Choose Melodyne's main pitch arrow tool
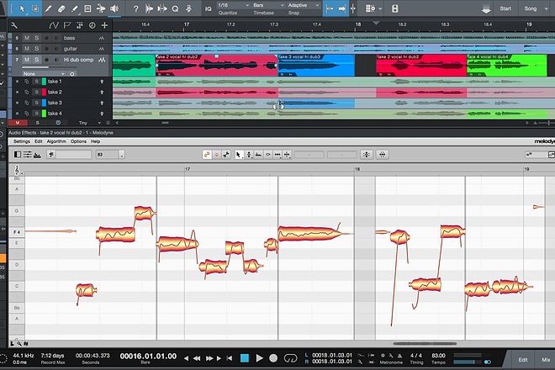 (239, 155)
